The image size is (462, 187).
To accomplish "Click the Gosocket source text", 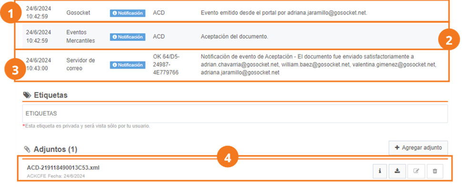I will pyautogui.click(x=79, y=13).
